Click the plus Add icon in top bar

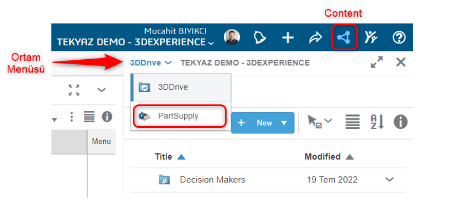coord(288,37)
